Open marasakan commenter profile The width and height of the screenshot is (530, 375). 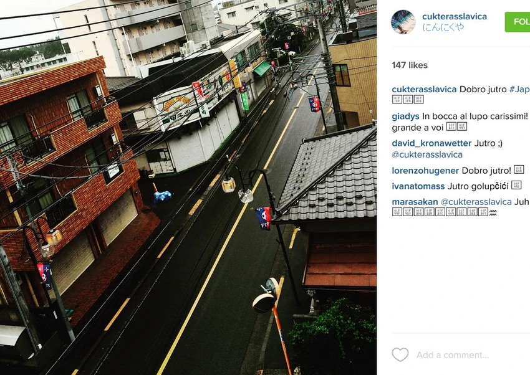(x=415, y=202)
